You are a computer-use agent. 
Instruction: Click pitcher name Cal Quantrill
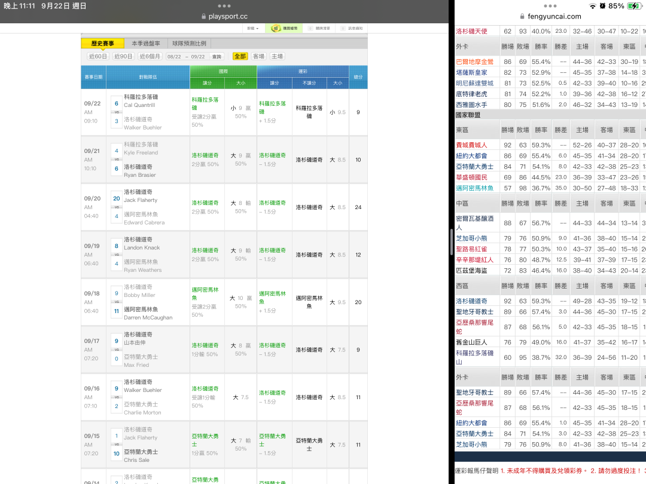(139, 105)
